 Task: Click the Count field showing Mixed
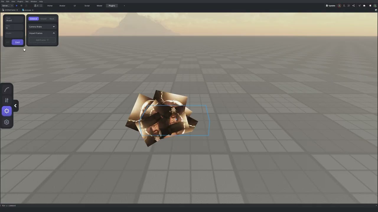tap(14, 19)
